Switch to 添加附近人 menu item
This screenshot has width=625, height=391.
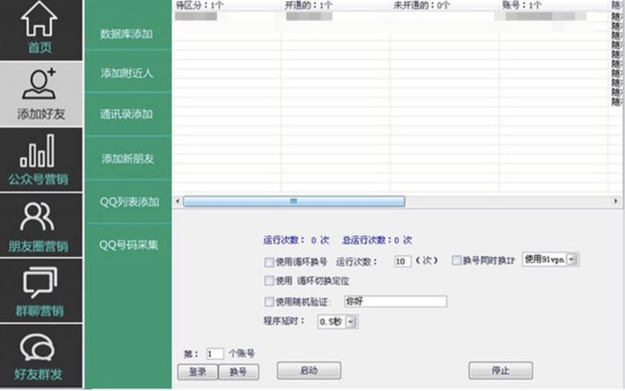pos(126,73)
